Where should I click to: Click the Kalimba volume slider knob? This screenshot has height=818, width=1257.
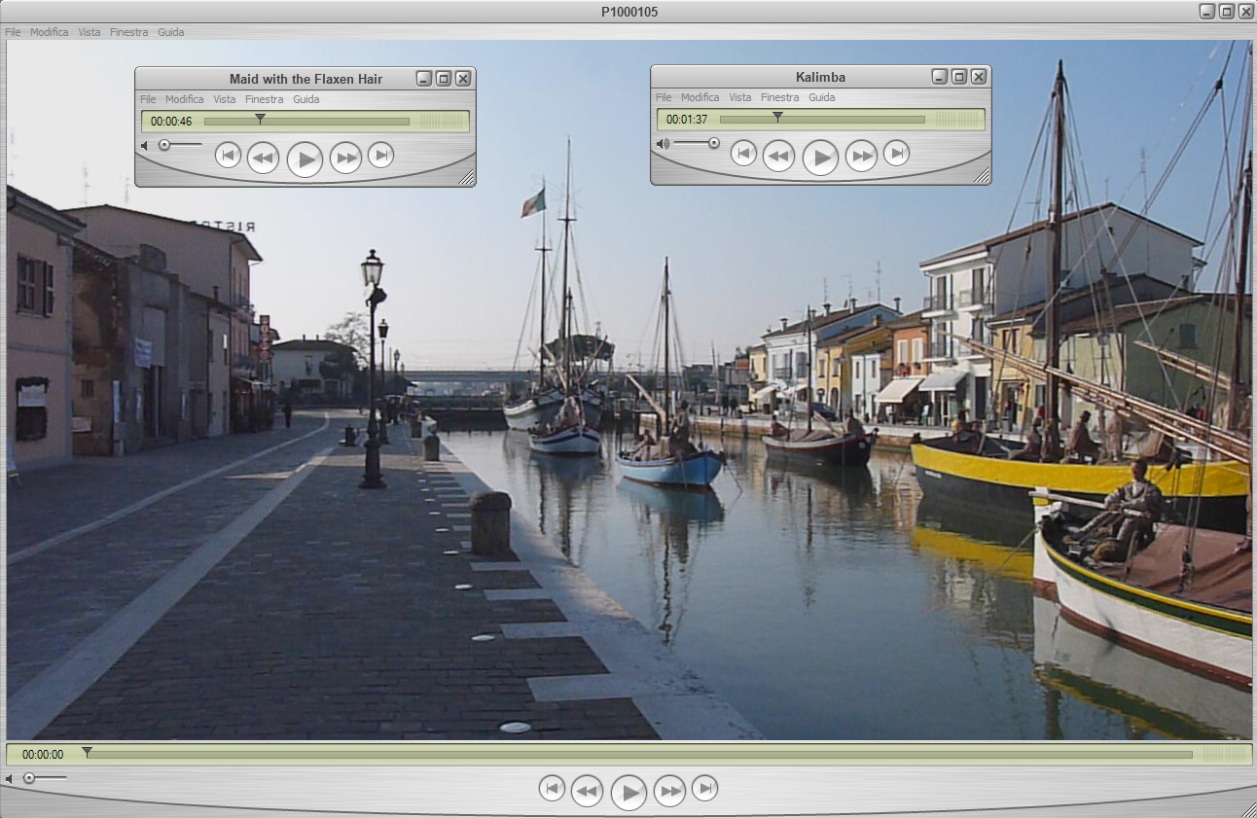pyautogui.click(x=714, y=143)
